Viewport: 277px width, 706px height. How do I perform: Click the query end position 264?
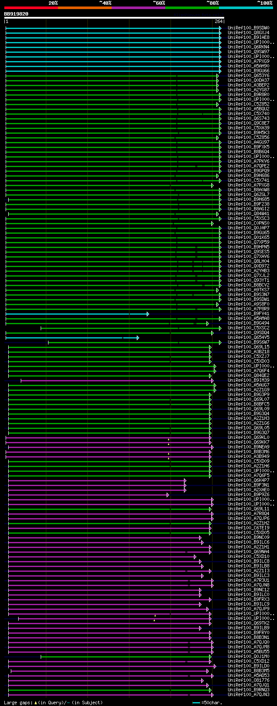pos(219,22)
